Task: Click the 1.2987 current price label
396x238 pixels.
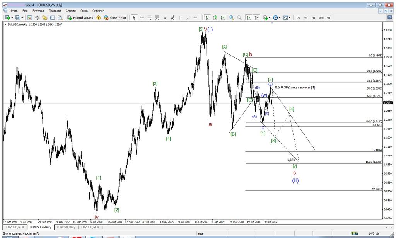Action: pyautogui.click(x=387, y=103)
